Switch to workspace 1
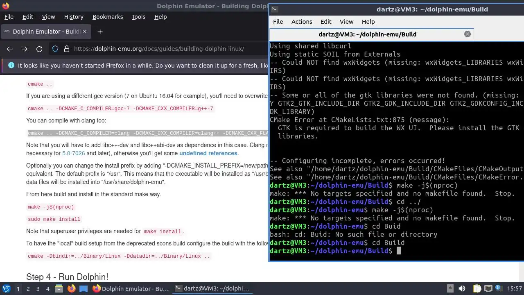Viewport: 524px width, 295px height. [18, 289]
